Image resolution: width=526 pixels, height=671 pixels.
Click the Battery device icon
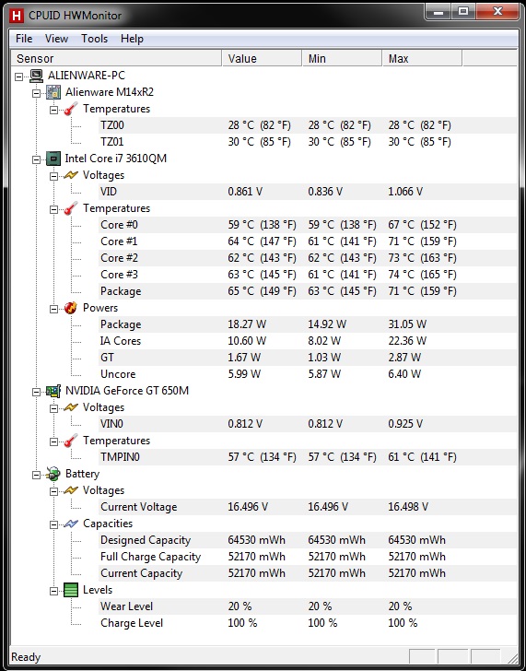point(53,474)
